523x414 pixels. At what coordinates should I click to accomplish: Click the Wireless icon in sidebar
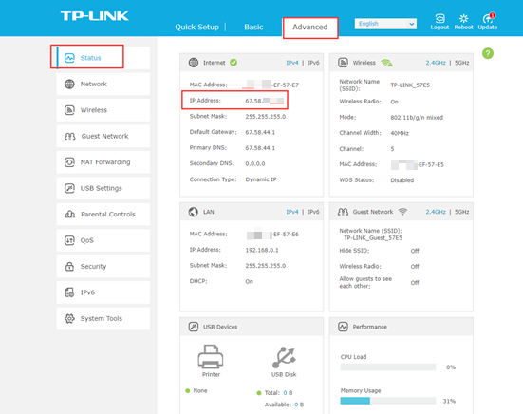click(69, 110)
